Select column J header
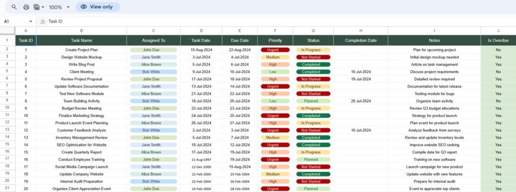 pos(498,31)
